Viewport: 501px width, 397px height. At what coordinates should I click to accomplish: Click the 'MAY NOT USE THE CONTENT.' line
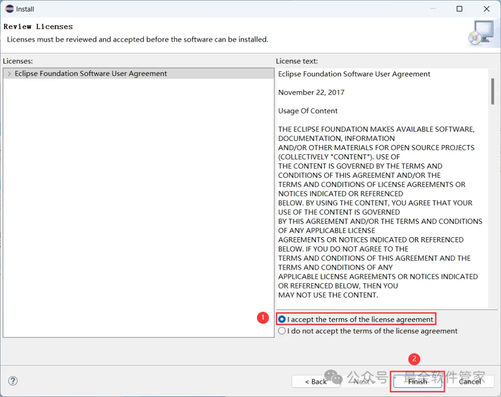click(328, 295)
